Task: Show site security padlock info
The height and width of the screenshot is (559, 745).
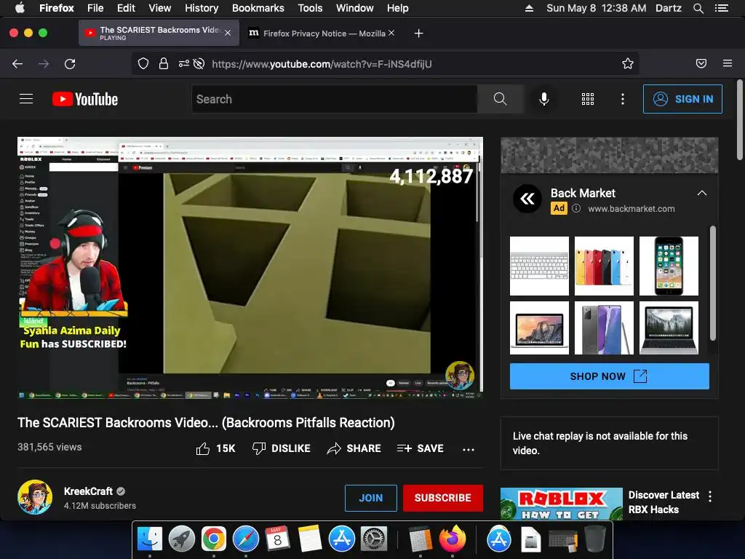Action: pyautogui.click(x=164, y=64)
